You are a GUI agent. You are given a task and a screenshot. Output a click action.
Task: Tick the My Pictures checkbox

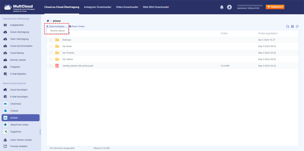(51, 53)
